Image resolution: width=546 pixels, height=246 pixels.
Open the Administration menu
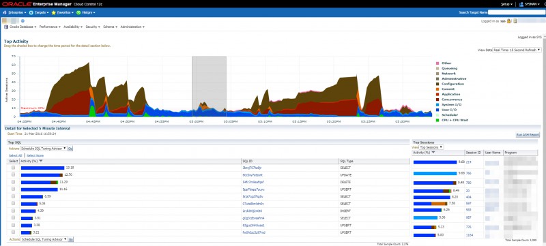132,27
